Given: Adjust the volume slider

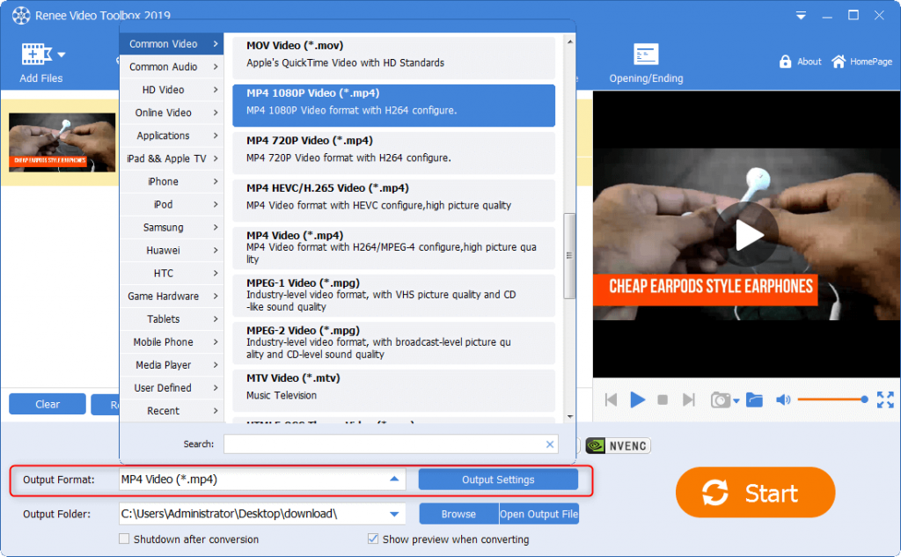Looking at the screenshot, I should (831, 400).
